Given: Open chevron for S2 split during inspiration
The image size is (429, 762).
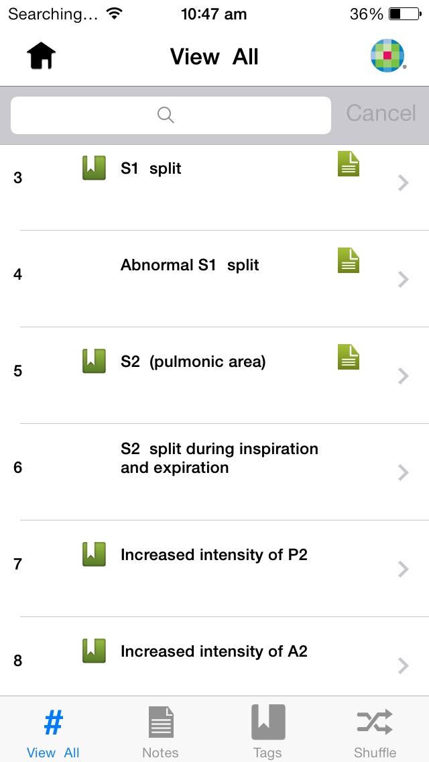Looking at the screenshot, I should pos(403,472).
